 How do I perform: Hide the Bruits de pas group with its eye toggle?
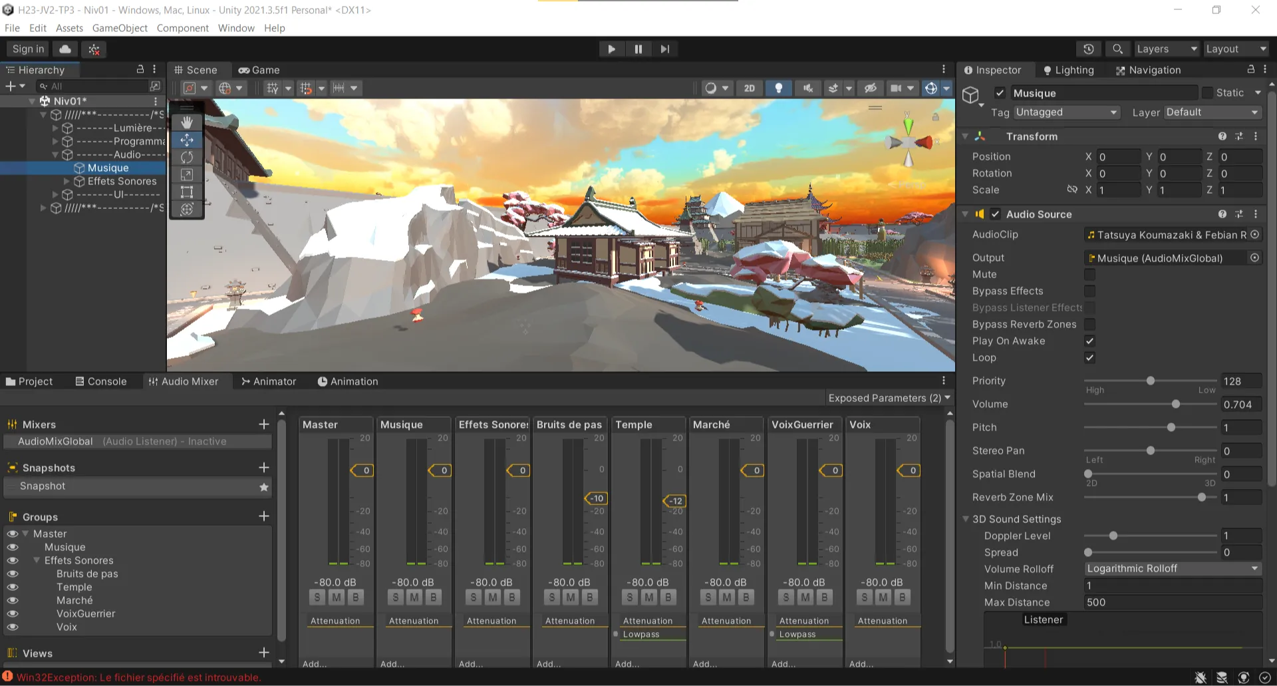click(x=13, y=574)
